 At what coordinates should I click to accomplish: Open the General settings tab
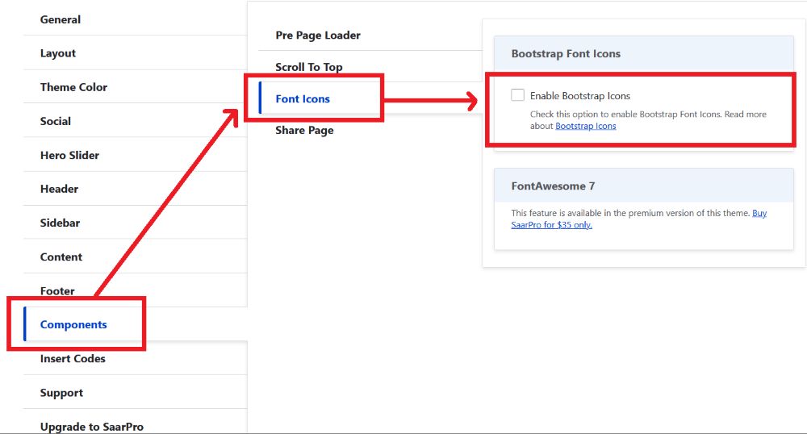(x=61, y=19)
